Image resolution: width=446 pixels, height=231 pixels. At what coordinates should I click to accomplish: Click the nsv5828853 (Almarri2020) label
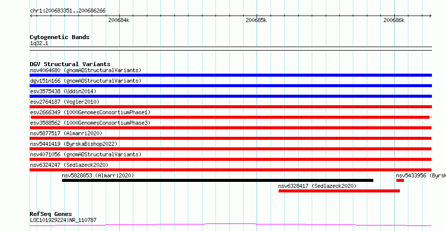(98, 175)
